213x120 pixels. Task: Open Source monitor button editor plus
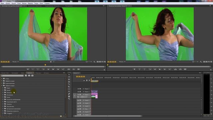pos(104,70)
